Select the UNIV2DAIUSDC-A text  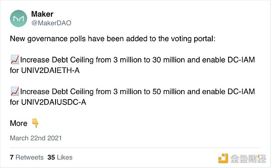pyautogui.click(x=54, y=102)
